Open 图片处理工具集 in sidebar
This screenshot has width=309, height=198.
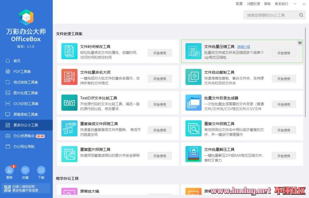pos(26,93)
